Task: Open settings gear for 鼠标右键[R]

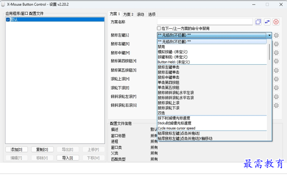Action: click(276, 44)
